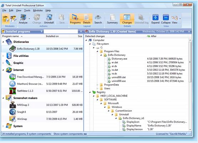Viewport: 198px width, 143px height.
Task: Click the Graphic feather group icon
Action: point(9,63)
